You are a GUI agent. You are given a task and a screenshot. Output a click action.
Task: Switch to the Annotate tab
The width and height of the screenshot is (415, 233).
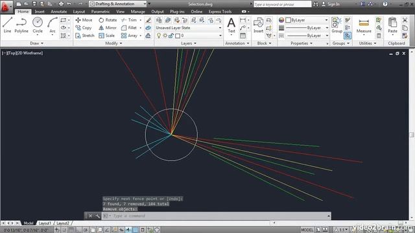[59, 12]
